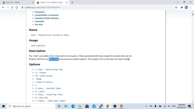Click the Description heading
The image size is (194, 109).
coord(37,51)
